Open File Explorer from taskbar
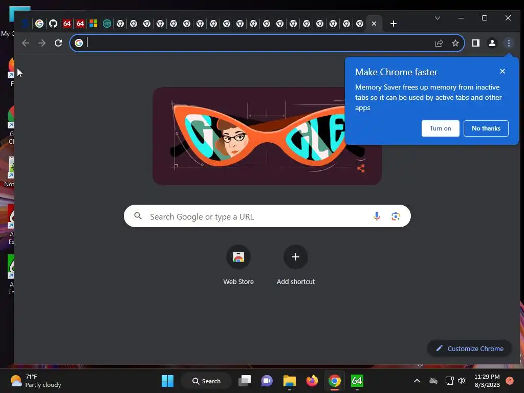The height and width of the screenshot is (393, 524). point(290,381)
